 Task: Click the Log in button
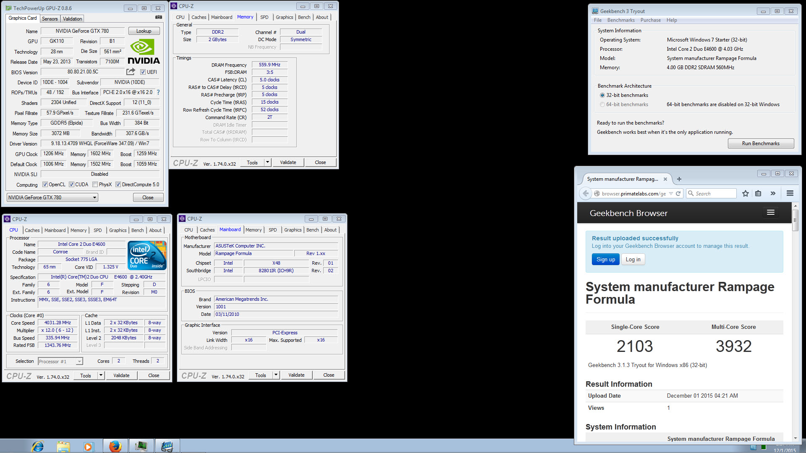click(633, 259)
